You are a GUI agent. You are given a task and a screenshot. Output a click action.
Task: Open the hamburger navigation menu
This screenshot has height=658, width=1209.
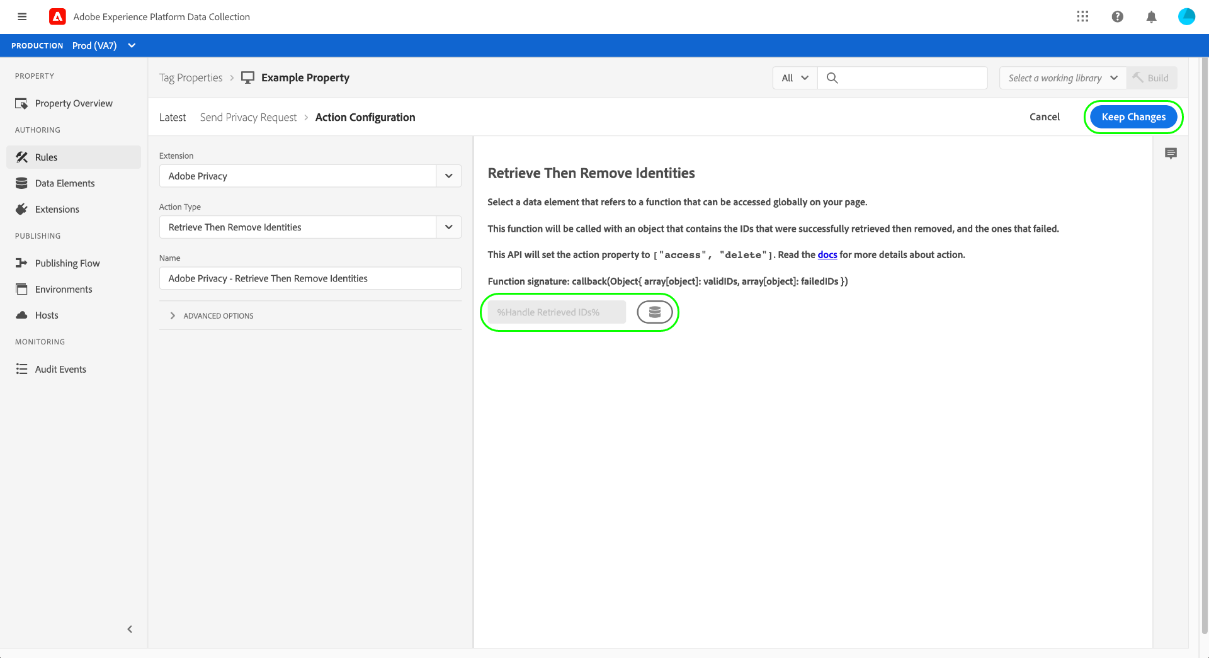click(x=22, y=17)
